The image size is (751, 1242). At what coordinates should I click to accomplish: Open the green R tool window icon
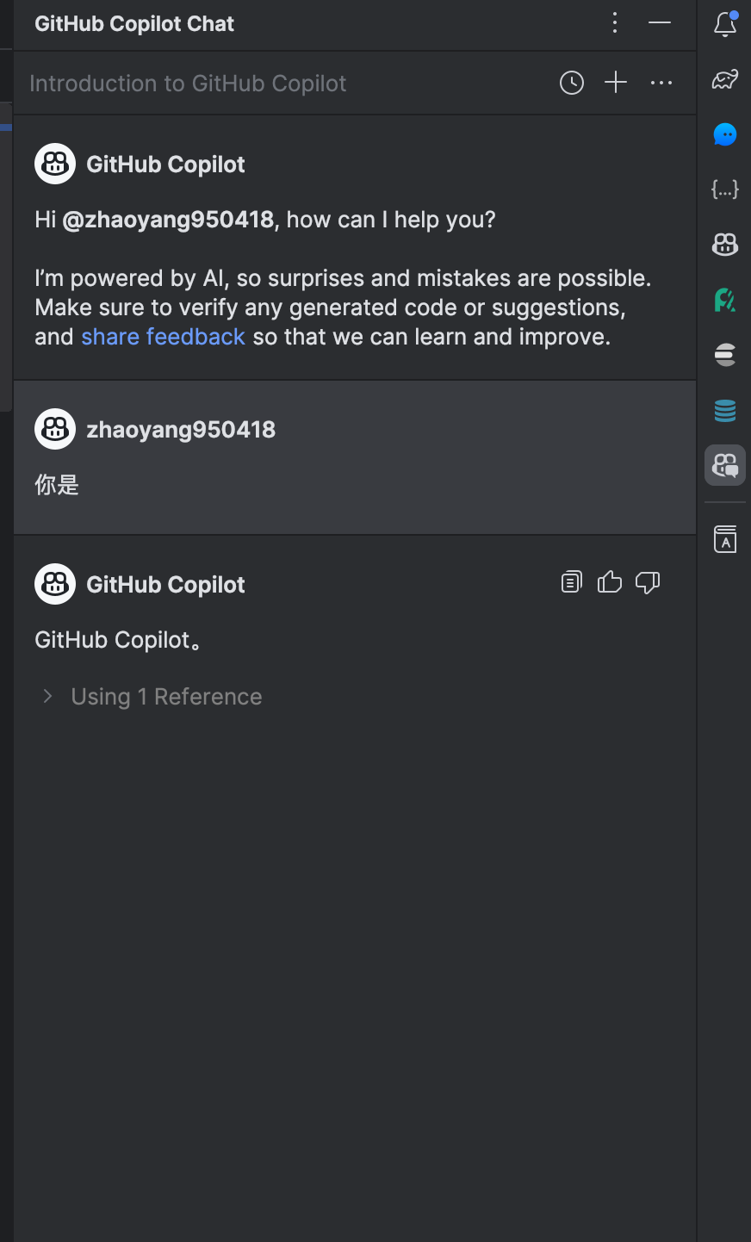(725, 300)
